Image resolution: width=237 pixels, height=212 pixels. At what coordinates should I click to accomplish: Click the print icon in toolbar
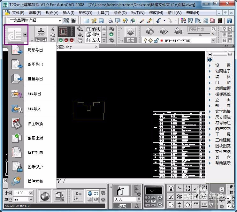(110, 21)
